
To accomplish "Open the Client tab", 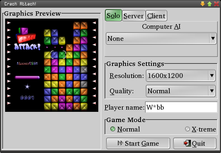I will click(156, 16).
